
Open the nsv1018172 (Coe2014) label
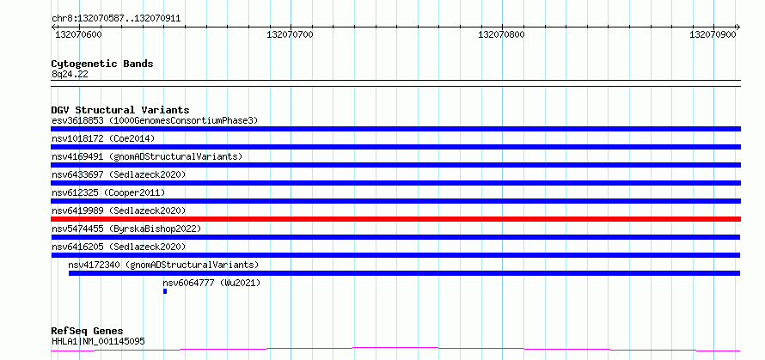(x=103, y=138)
